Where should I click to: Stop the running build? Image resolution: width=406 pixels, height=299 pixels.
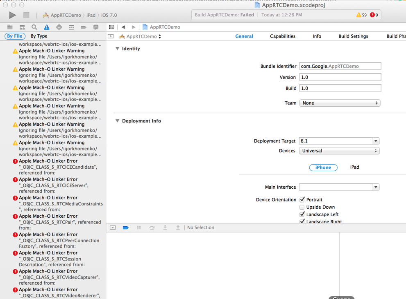click(26, 15)
